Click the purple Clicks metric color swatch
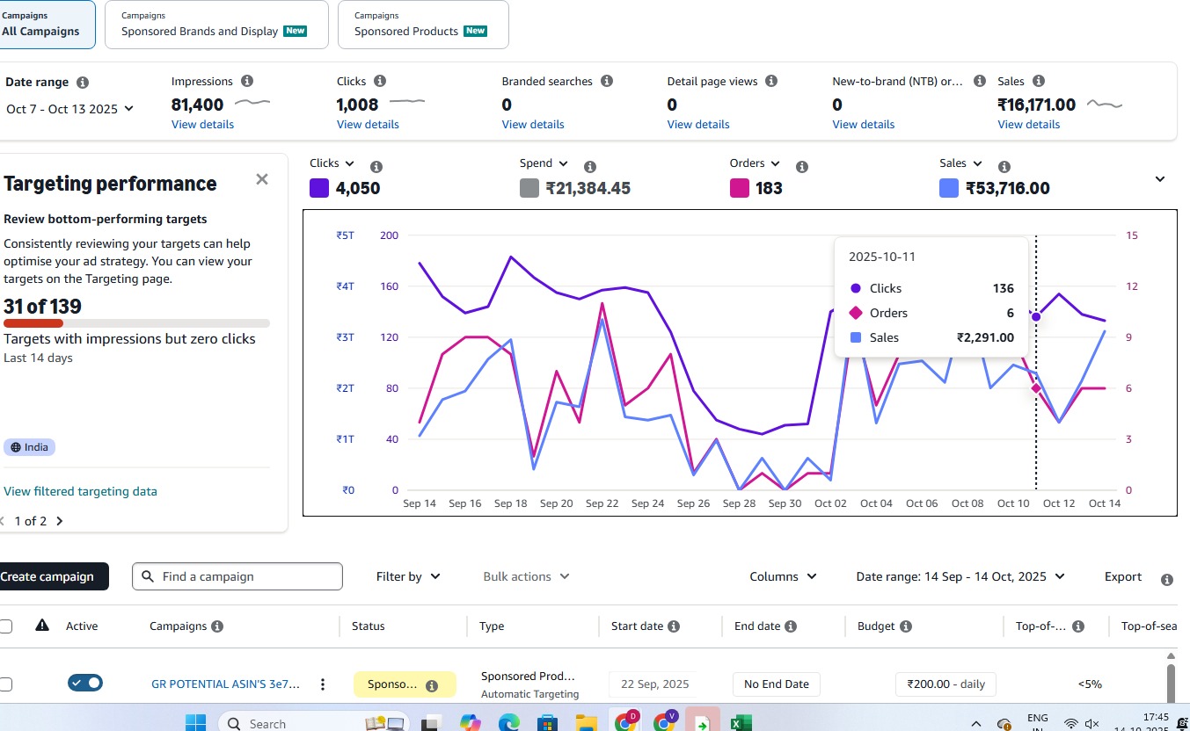This screenshot has width=1190, height=731. (x=319, y=188)
